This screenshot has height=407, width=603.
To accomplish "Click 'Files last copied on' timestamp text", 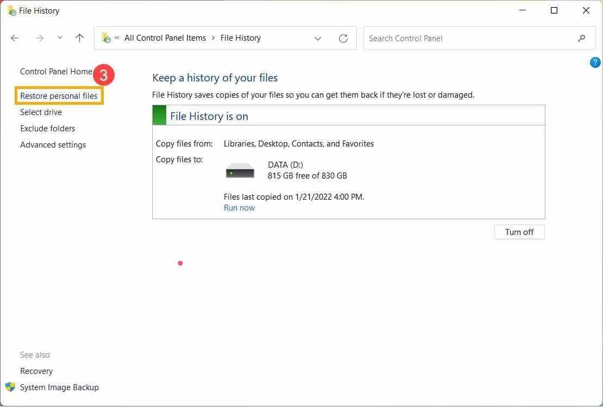I will tap(294, 197).
